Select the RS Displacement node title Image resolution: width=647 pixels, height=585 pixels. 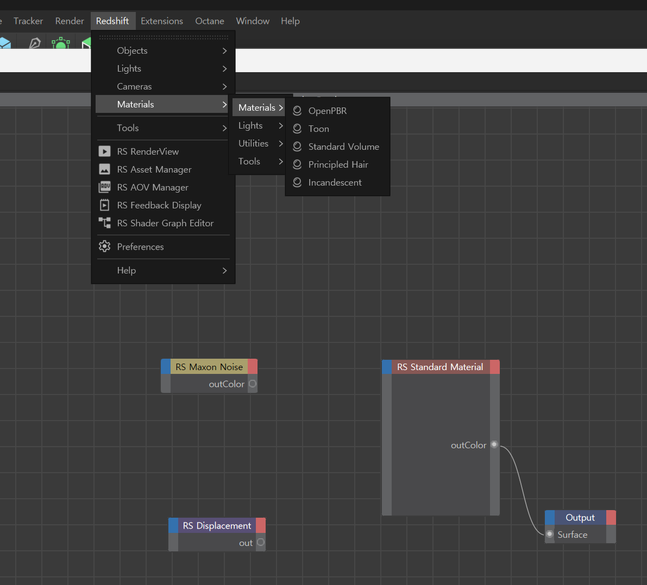217,525
